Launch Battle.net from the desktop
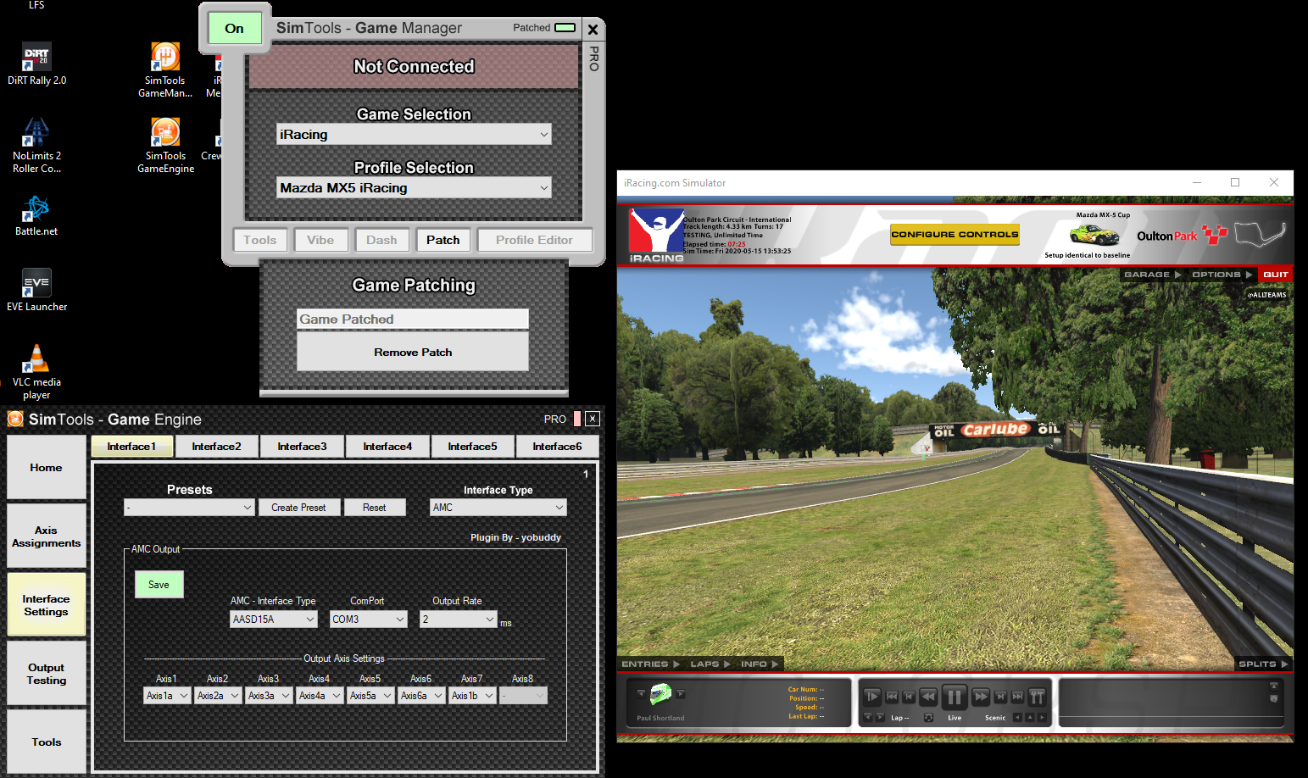 [x=36, y=215]
